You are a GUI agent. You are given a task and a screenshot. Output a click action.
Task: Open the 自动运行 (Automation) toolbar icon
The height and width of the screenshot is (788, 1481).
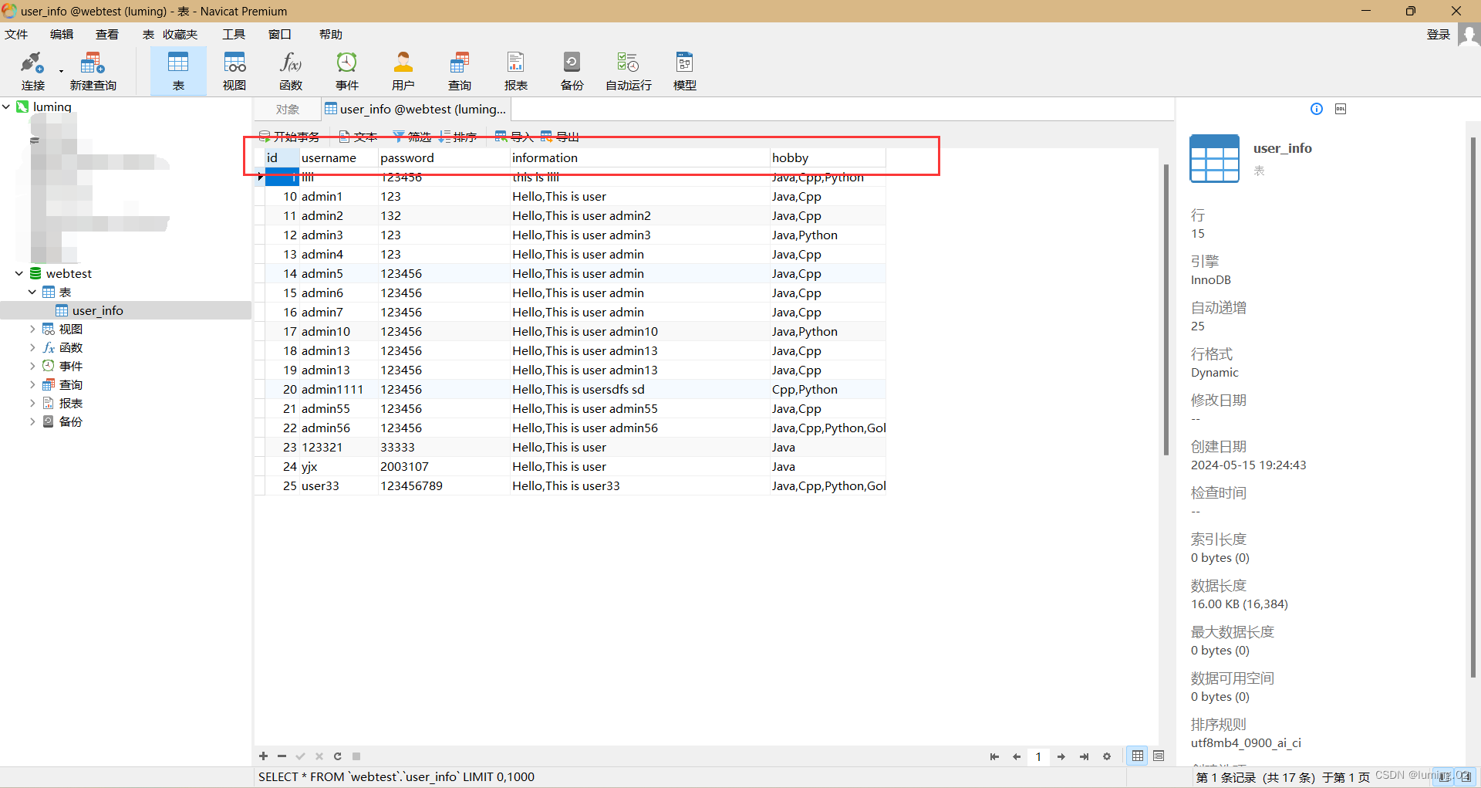tap(629, 72)
